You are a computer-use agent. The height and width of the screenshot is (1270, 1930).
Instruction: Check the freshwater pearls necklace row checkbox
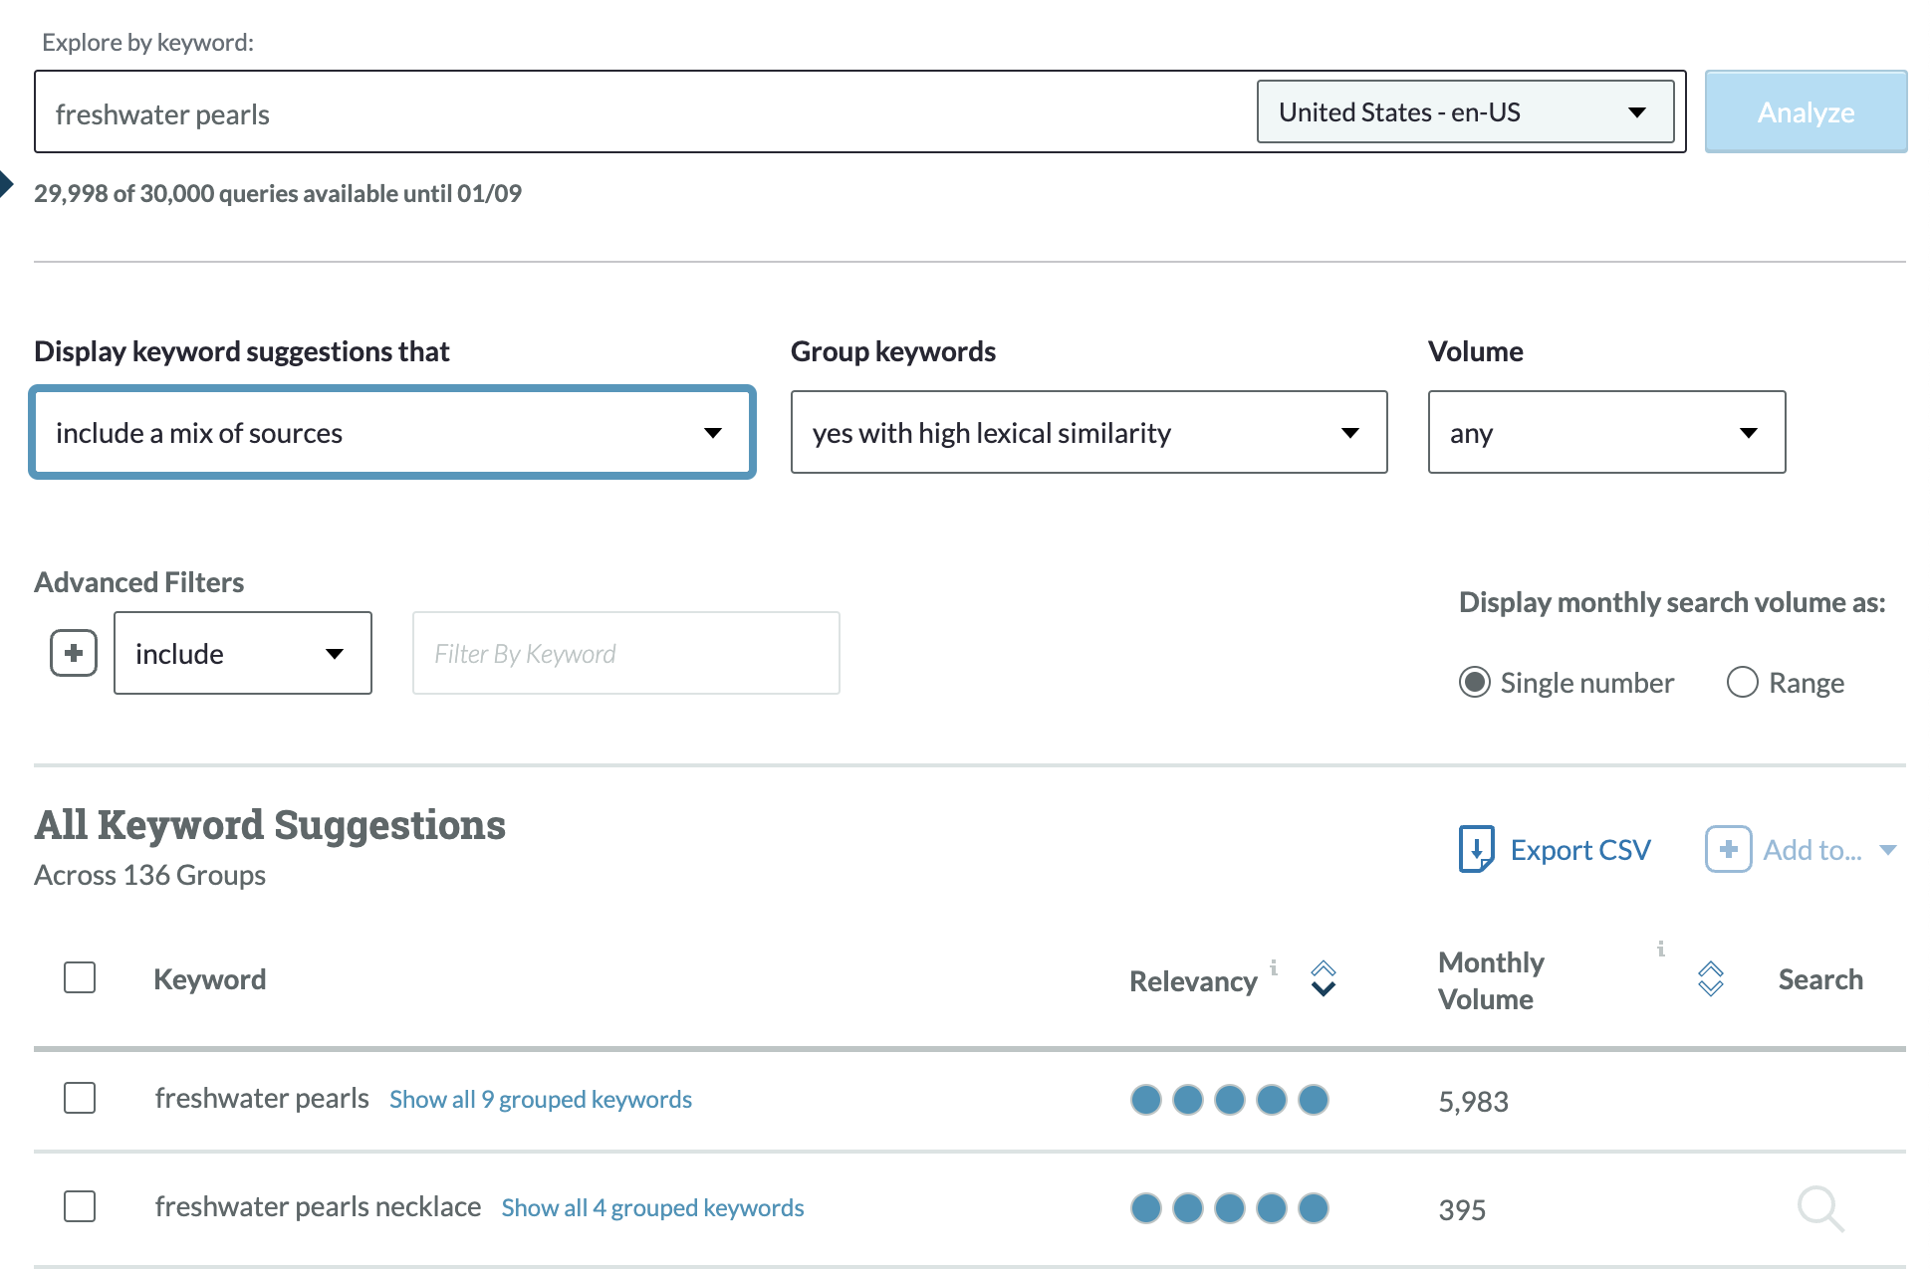[80, 1206]
